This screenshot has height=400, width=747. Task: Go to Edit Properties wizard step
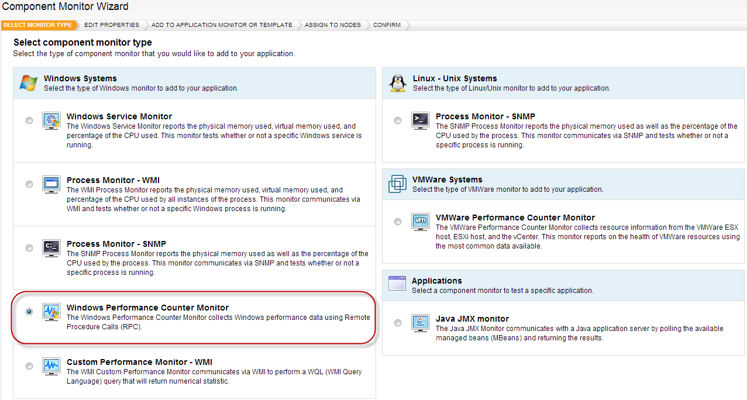[x=112, y=25]
